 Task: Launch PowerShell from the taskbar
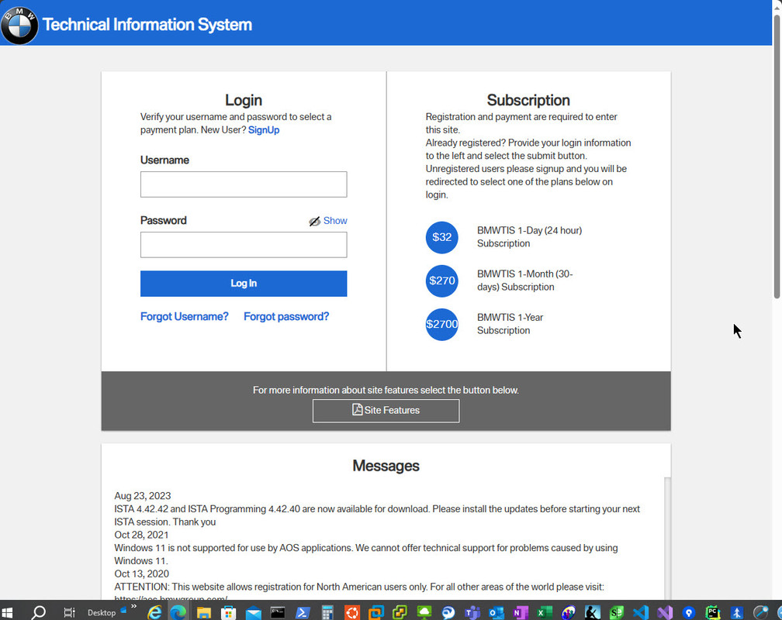(303, 612)
